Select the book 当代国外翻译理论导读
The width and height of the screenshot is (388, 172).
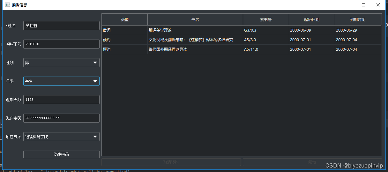click(195, 49)
